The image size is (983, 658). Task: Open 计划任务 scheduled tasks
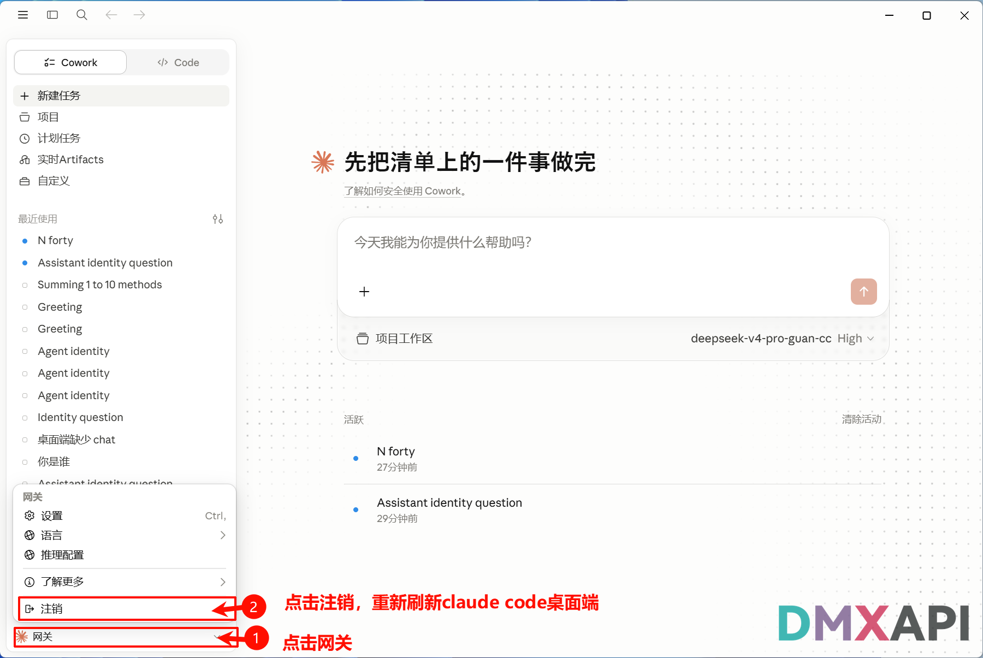coord(121,138)
